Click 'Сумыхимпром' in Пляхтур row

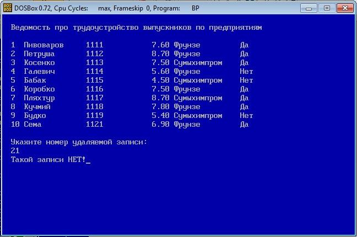click(x=198, y=98)
